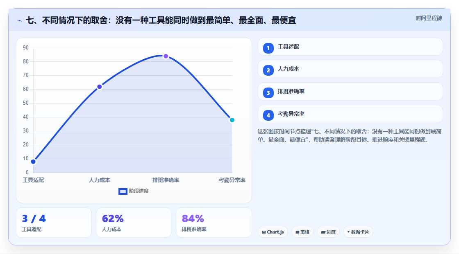Click the 人力成本 x-axis label
Viewport: 459px width, 254px height.
100,180
